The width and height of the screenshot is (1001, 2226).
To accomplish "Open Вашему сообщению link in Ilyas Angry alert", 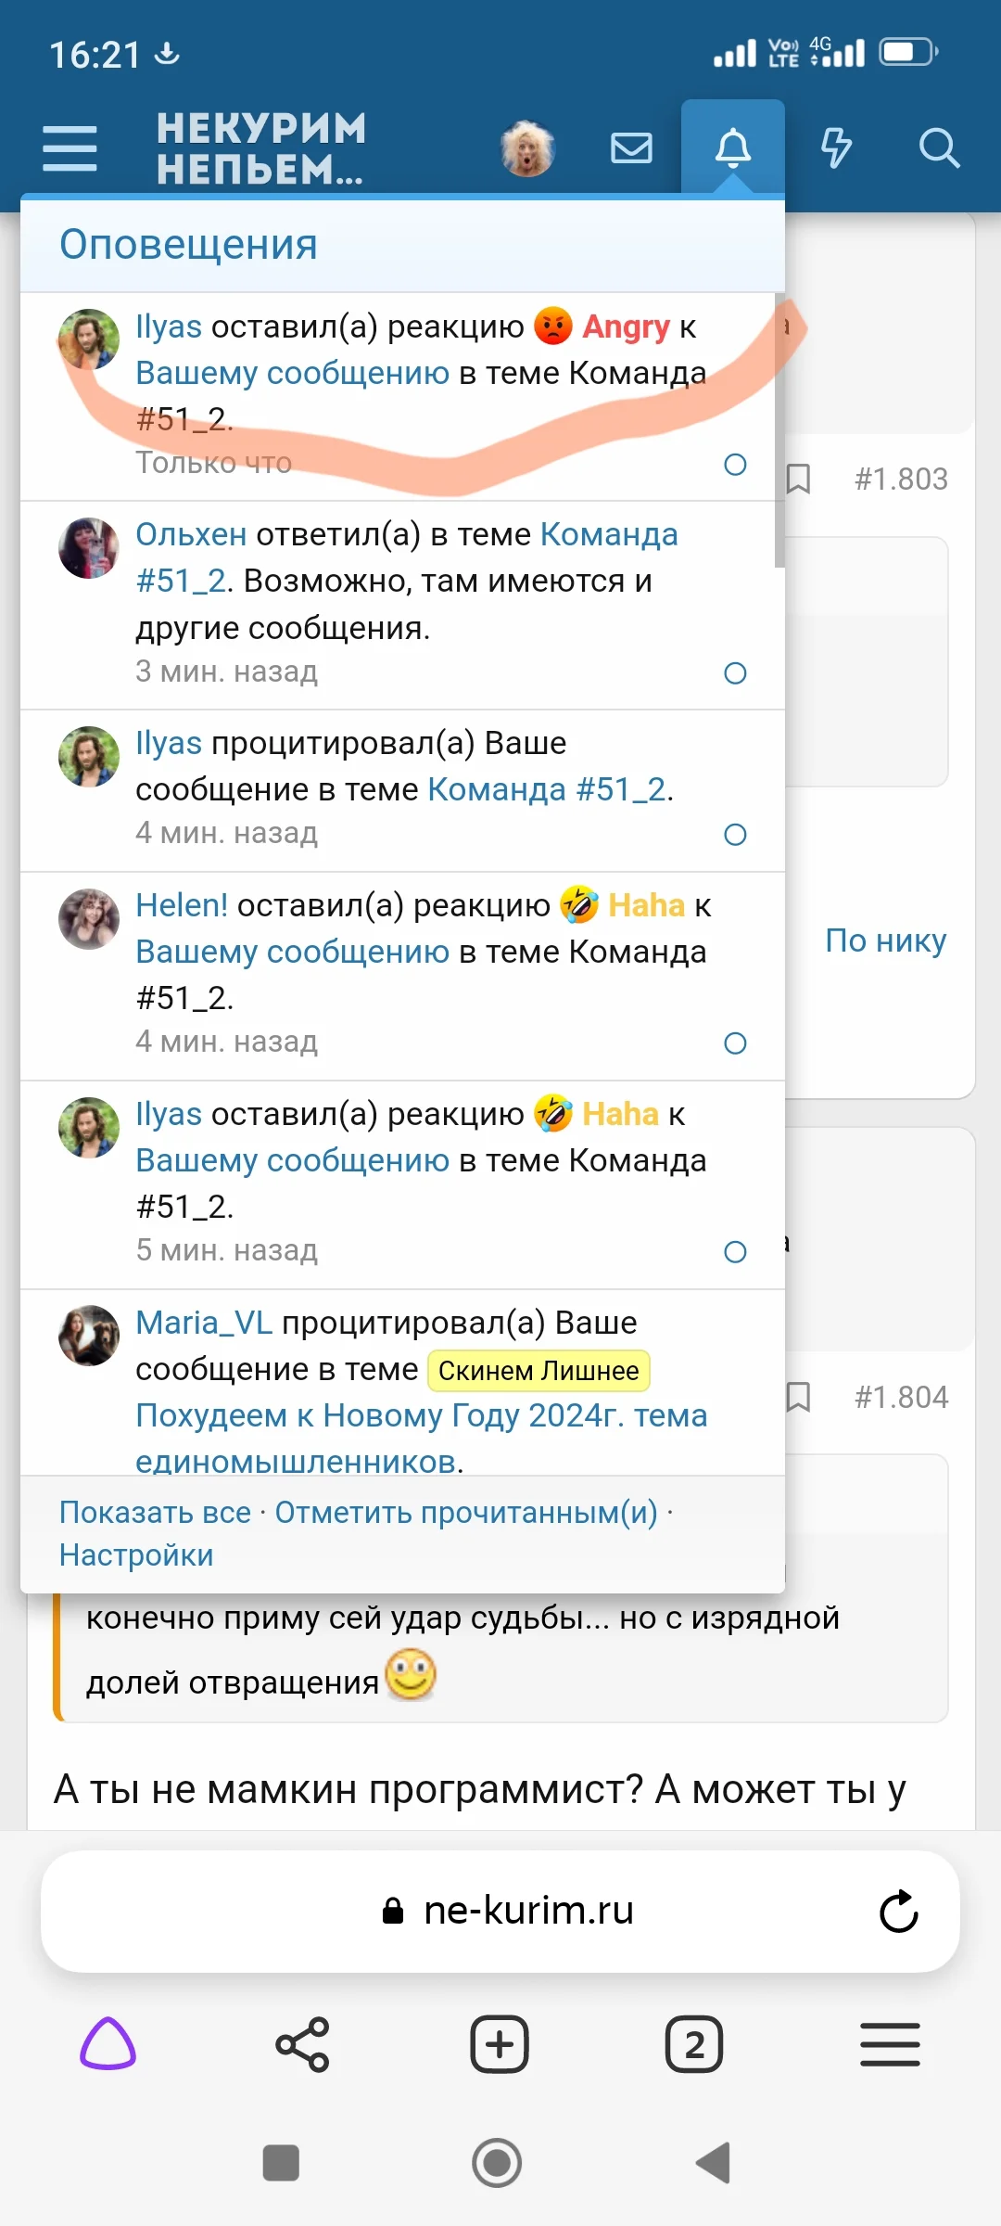I will click(x=292, y=373).
